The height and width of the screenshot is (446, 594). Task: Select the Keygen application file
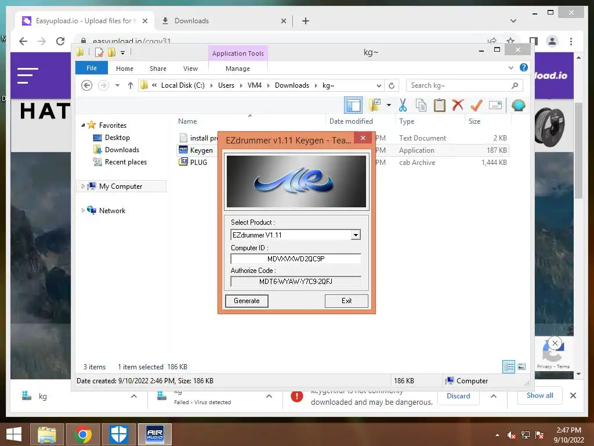coord(201,150)
